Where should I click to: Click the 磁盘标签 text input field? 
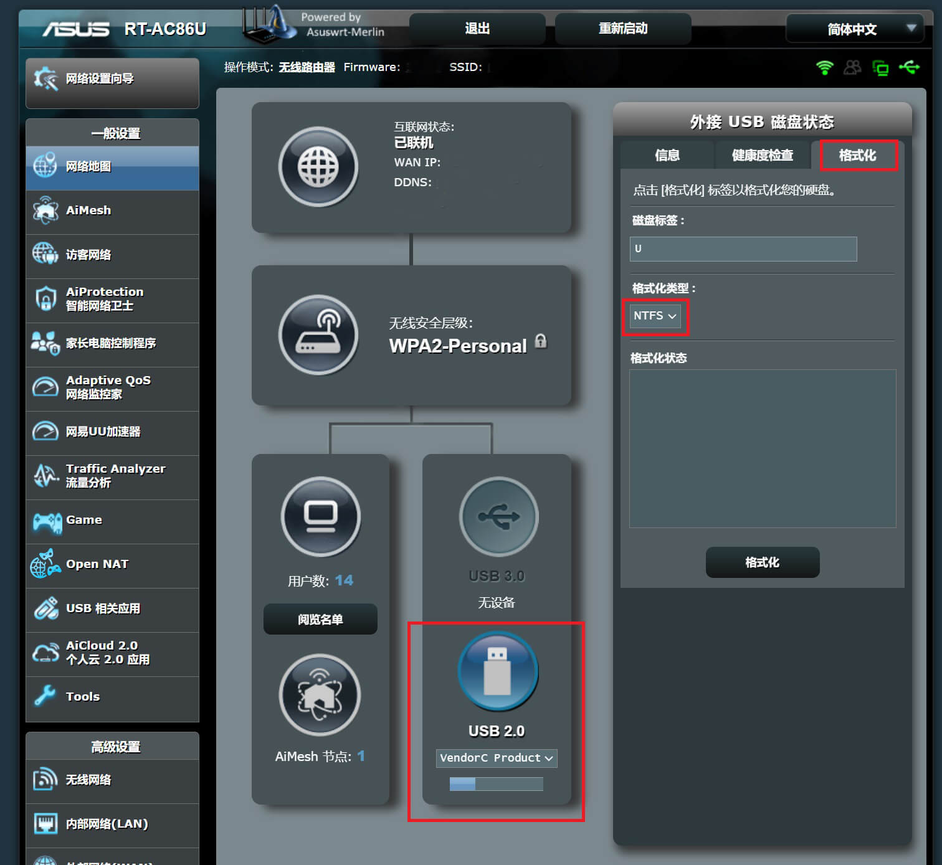tap(743, 249)
